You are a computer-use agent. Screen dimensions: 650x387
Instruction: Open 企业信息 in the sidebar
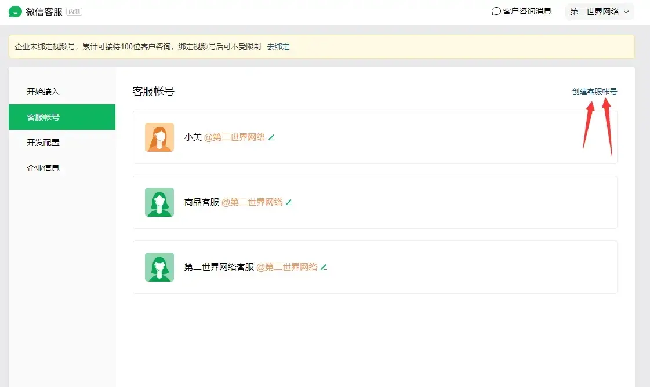point(43,168)
